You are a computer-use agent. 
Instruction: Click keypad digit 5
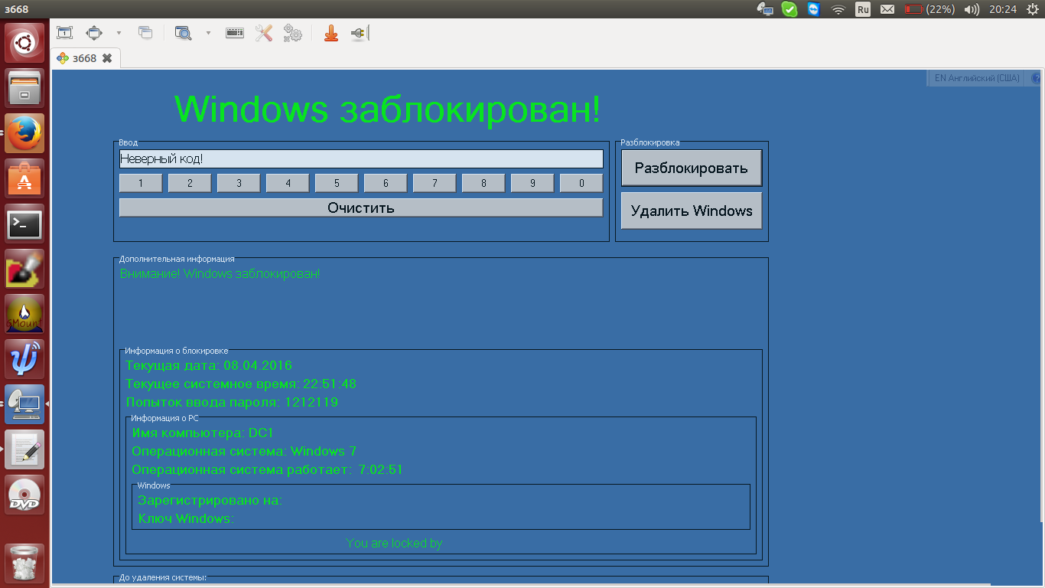point(337,183)
